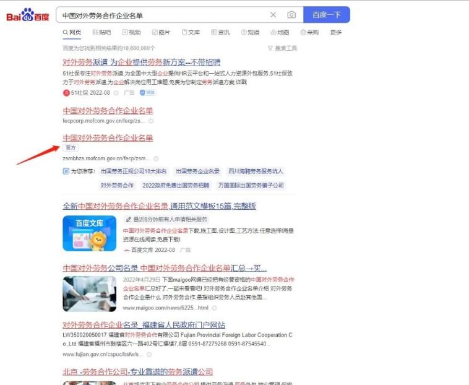Screen dimensions: 469x385
Task: Open 中国对外劳务公司名录 汇总 maigoo link
Action: (x=165, y=268)
